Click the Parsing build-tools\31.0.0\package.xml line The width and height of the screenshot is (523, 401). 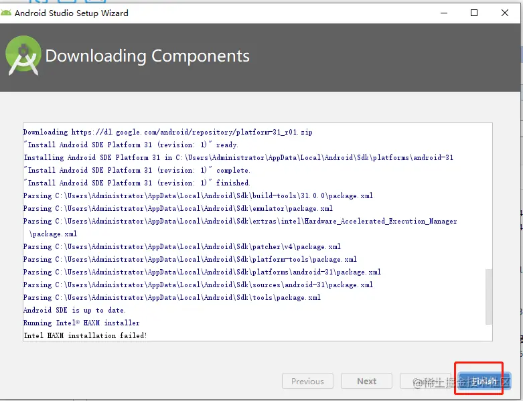[198, 195]
